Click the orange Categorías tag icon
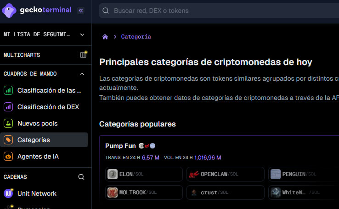Image resolution: width=339 pixels, height=209 pixels. [x=8, y=140]
